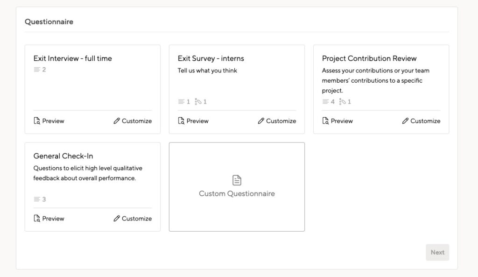Click pencil icon on Exit Survey card
Screen dimensions: 478x277
pos(260,121)
